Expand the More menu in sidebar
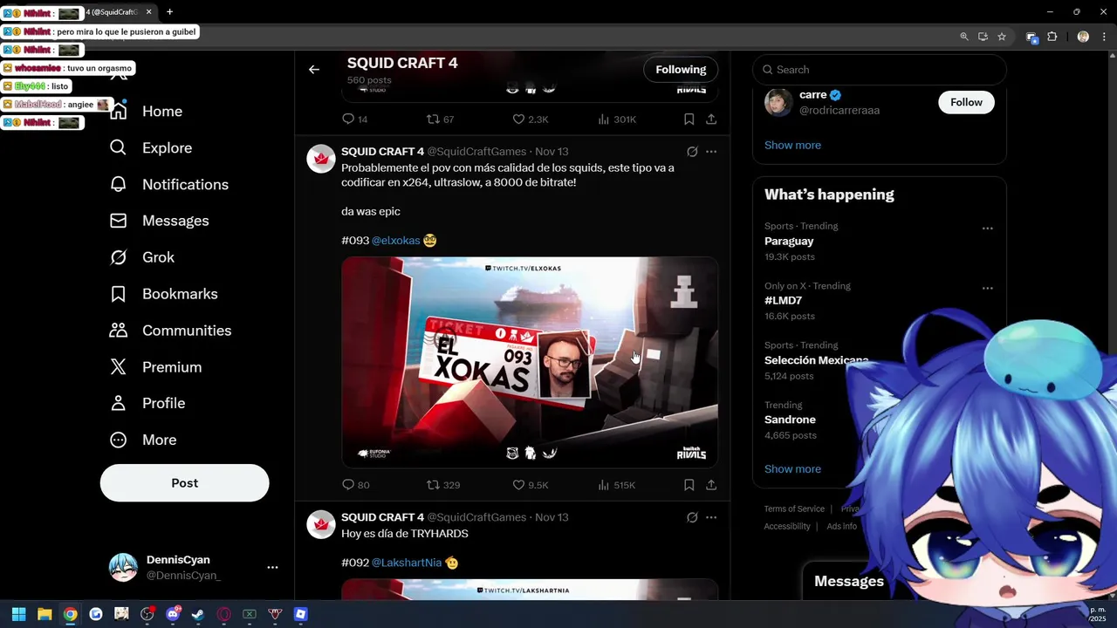 point(142,440)
